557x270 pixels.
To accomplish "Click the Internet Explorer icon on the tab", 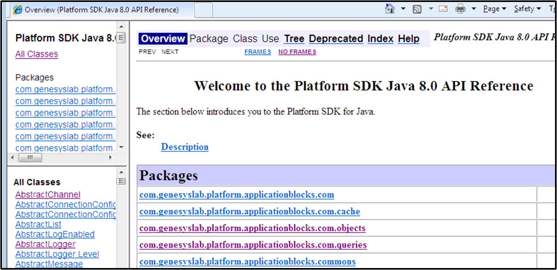I will pos(18,10).
